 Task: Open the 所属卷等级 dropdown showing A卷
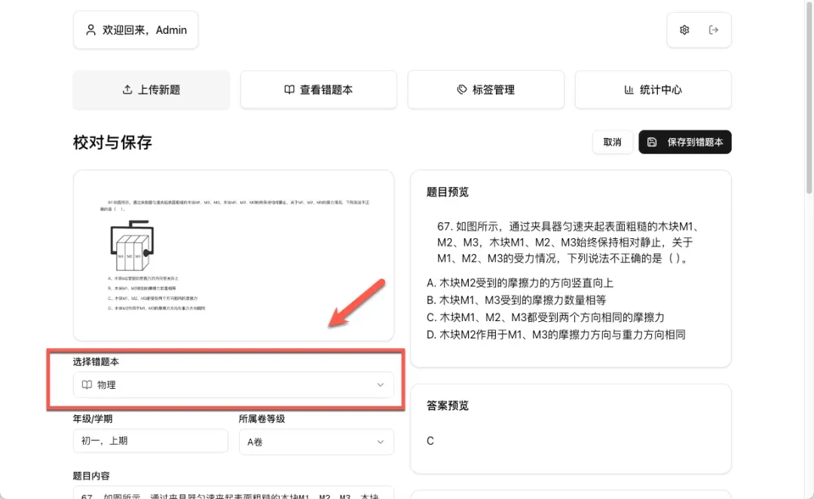click(x=316, y=442)
